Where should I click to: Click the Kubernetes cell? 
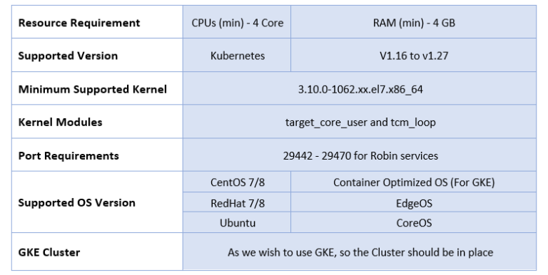pos(237,55)
